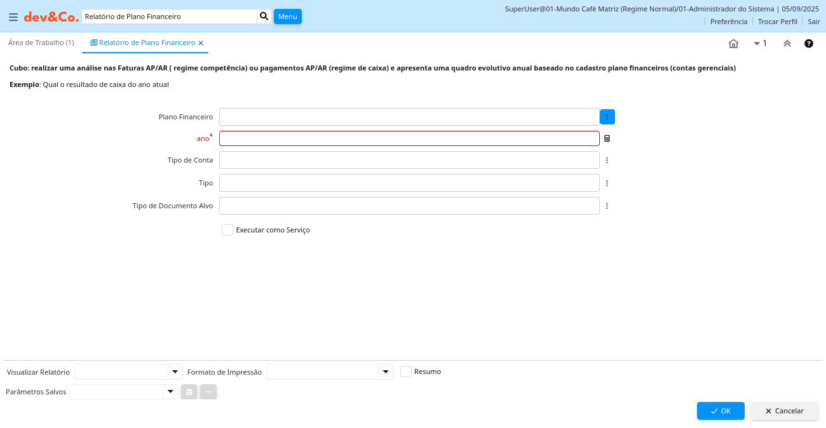Click the search magnifier icon
The image size is (826, 428).
tap(264, 17)
